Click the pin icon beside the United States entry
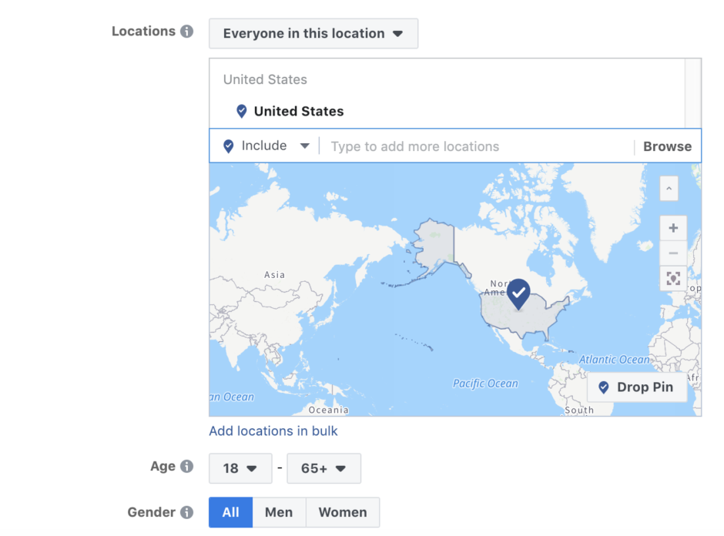Screen dimensions: 724x536 click(x=243, y=110)
